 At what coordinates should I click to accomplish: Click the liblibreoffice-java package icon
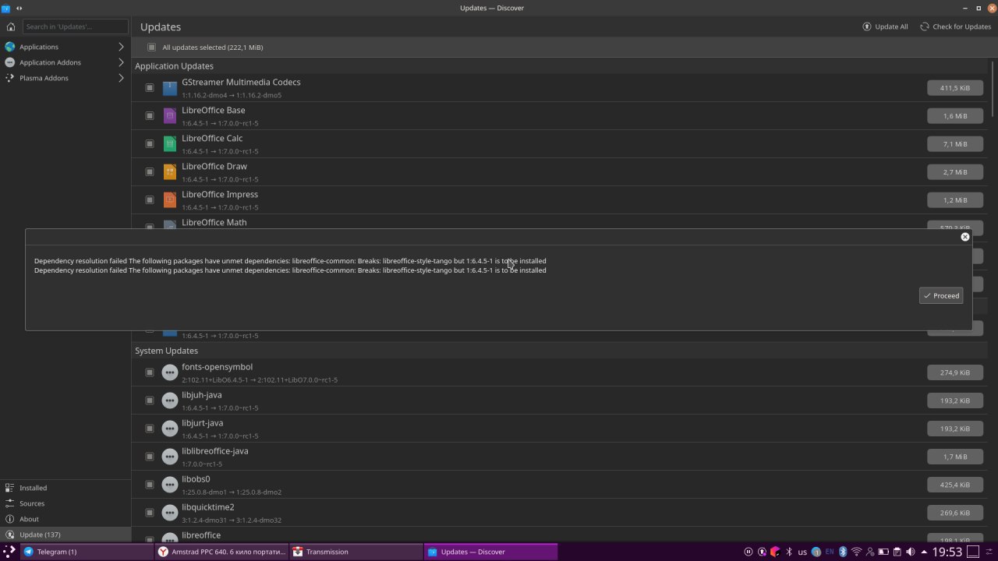click(170, 457)
